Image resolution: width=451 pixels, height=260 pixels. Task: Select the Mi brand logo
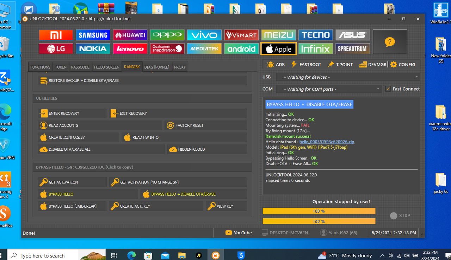(56, 35)
